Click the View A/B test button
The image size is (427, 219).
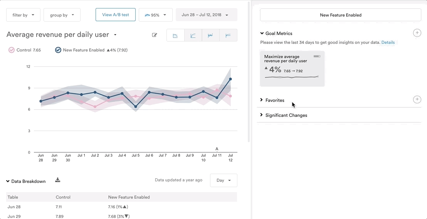coord(116,15)
